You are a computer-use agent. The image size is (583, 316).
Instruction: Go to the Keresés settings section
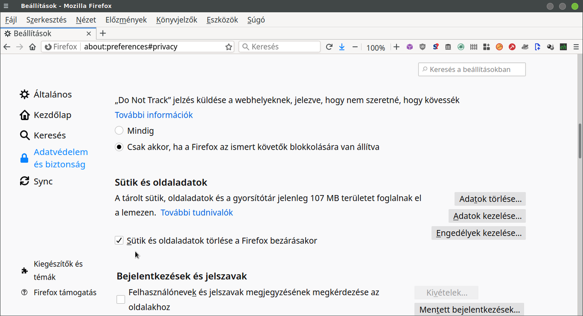43,135
